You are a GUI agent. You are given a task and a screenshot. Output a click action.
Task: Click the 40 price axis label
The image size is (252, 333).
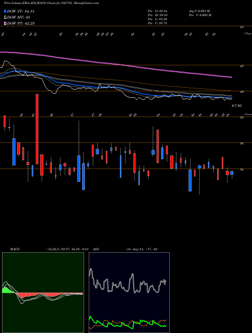click(242, 92)
